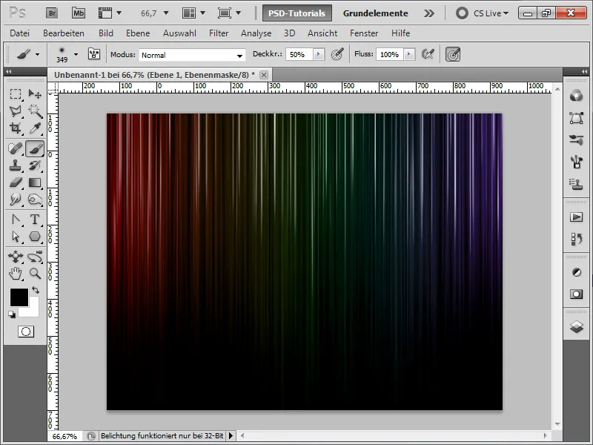Select the Hand tool
Screen dimensions: 593x445
coord(16,273)
